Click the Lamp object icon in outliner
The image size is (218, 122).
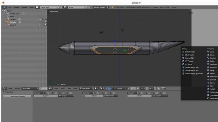tap(8, 25)
